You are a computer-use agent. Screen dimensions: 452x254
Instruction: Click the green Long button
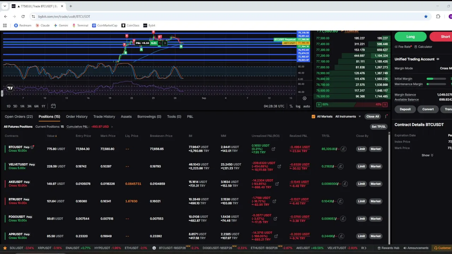tap(410, 37)
